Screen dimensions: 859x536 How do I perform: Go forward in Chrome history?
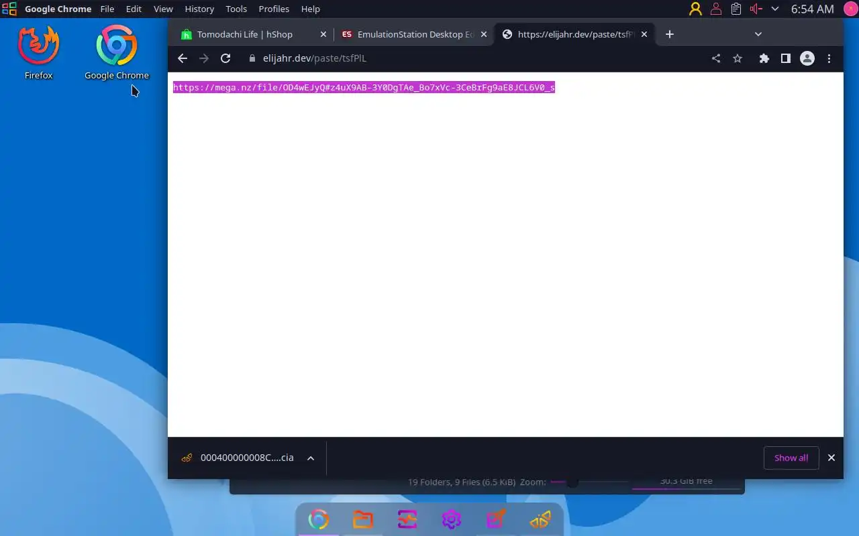204,58
